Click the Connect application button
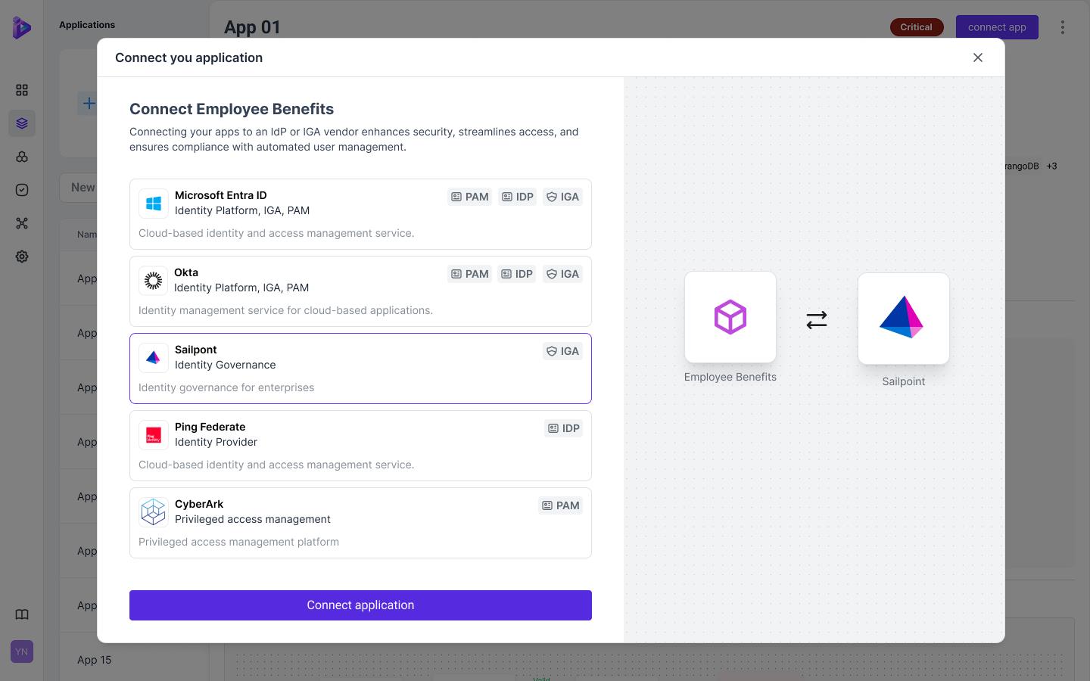 (360, 605)
